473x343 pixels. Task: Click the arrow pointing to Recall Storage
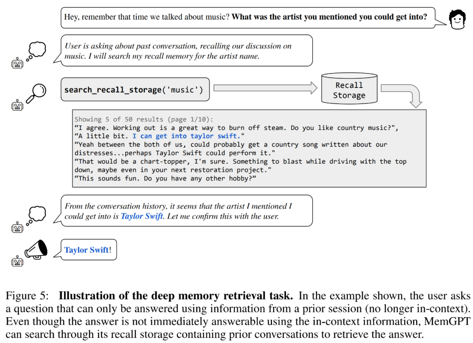[265, 88]
